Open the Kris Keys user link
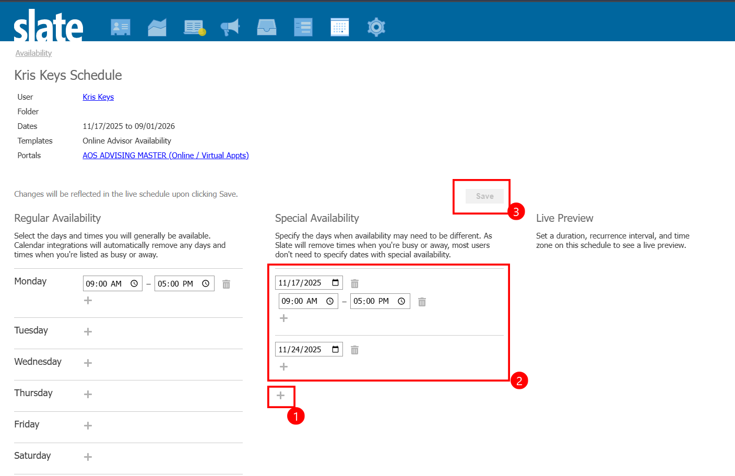This screenshot has width=735, height=476. (x=98, y=97)
